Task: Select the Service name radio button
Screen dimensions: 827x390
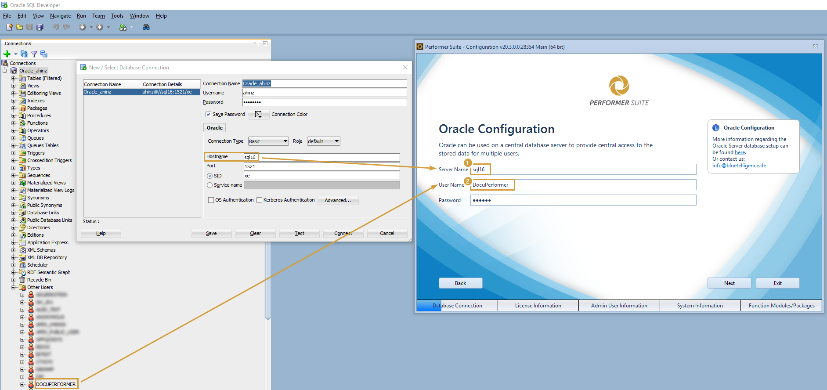Action: [210, 185]
